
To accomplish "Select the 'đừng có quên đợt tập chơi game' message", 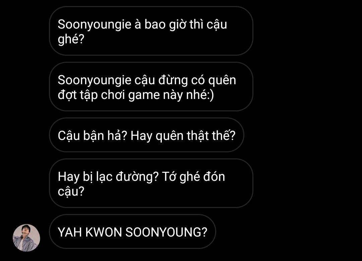I will click(151, 87).
